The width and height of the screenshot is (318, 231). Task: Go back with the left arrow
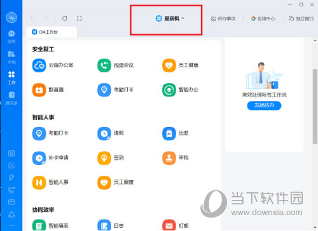[32, 18]
